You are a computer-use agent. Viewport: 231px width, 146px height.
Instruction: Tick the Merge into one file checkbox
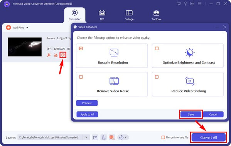[163, 137]
